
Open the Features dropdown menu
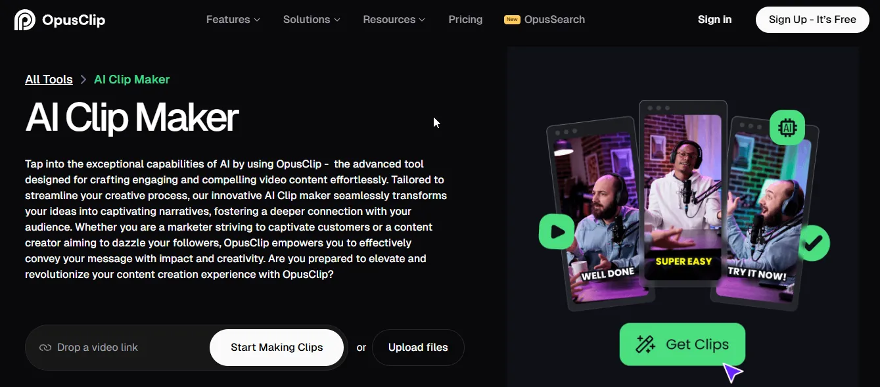tap(233, 20)
